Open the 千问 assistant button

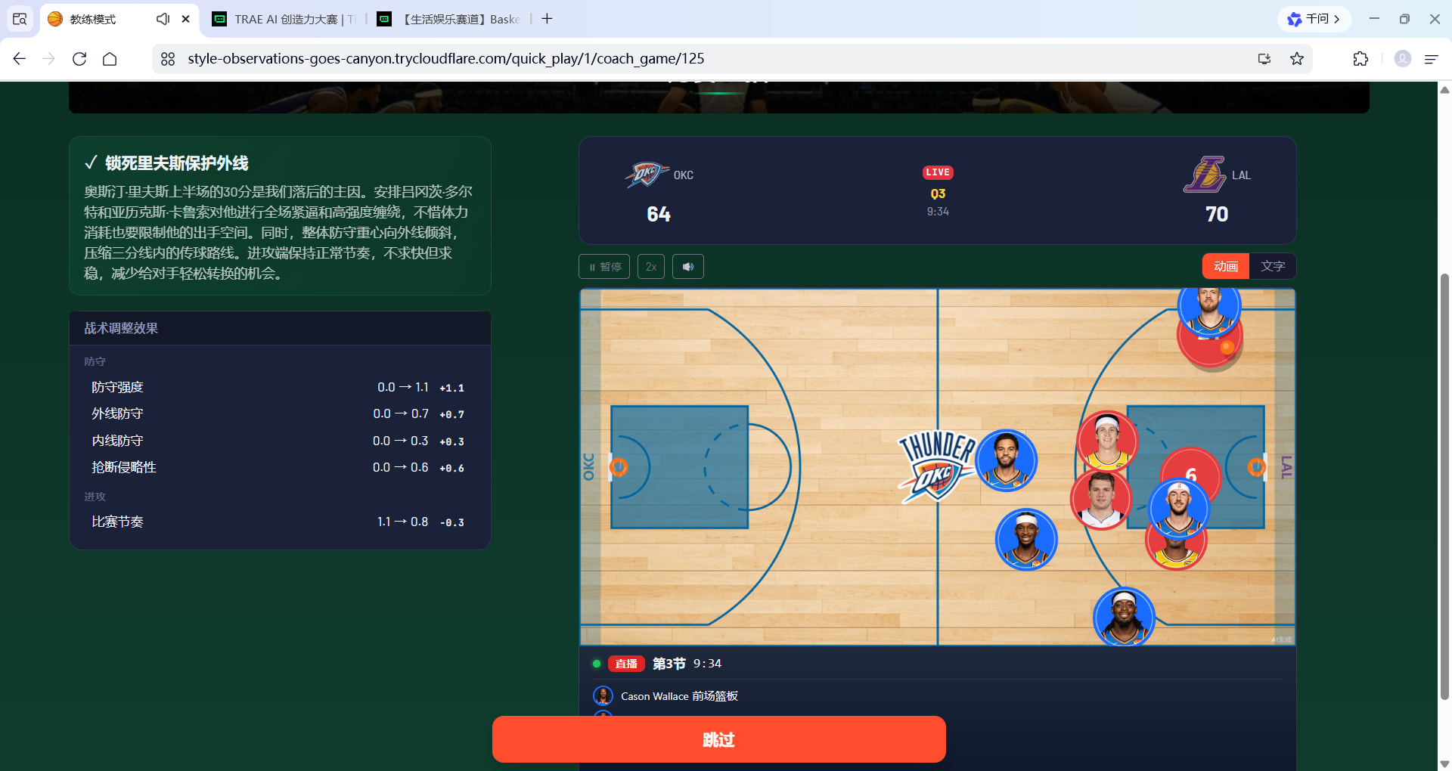(1314, 19)
